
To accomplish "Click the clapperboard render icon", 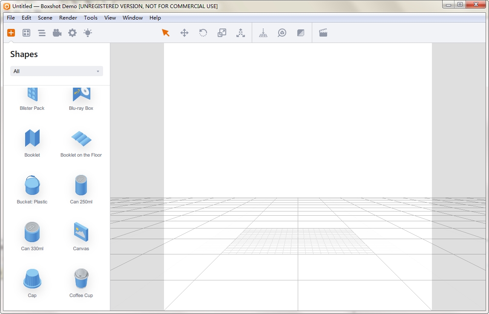I will pos(323,33).
